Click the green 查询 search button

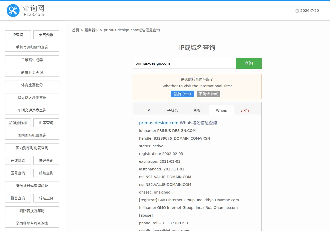(x=249, y=63)
